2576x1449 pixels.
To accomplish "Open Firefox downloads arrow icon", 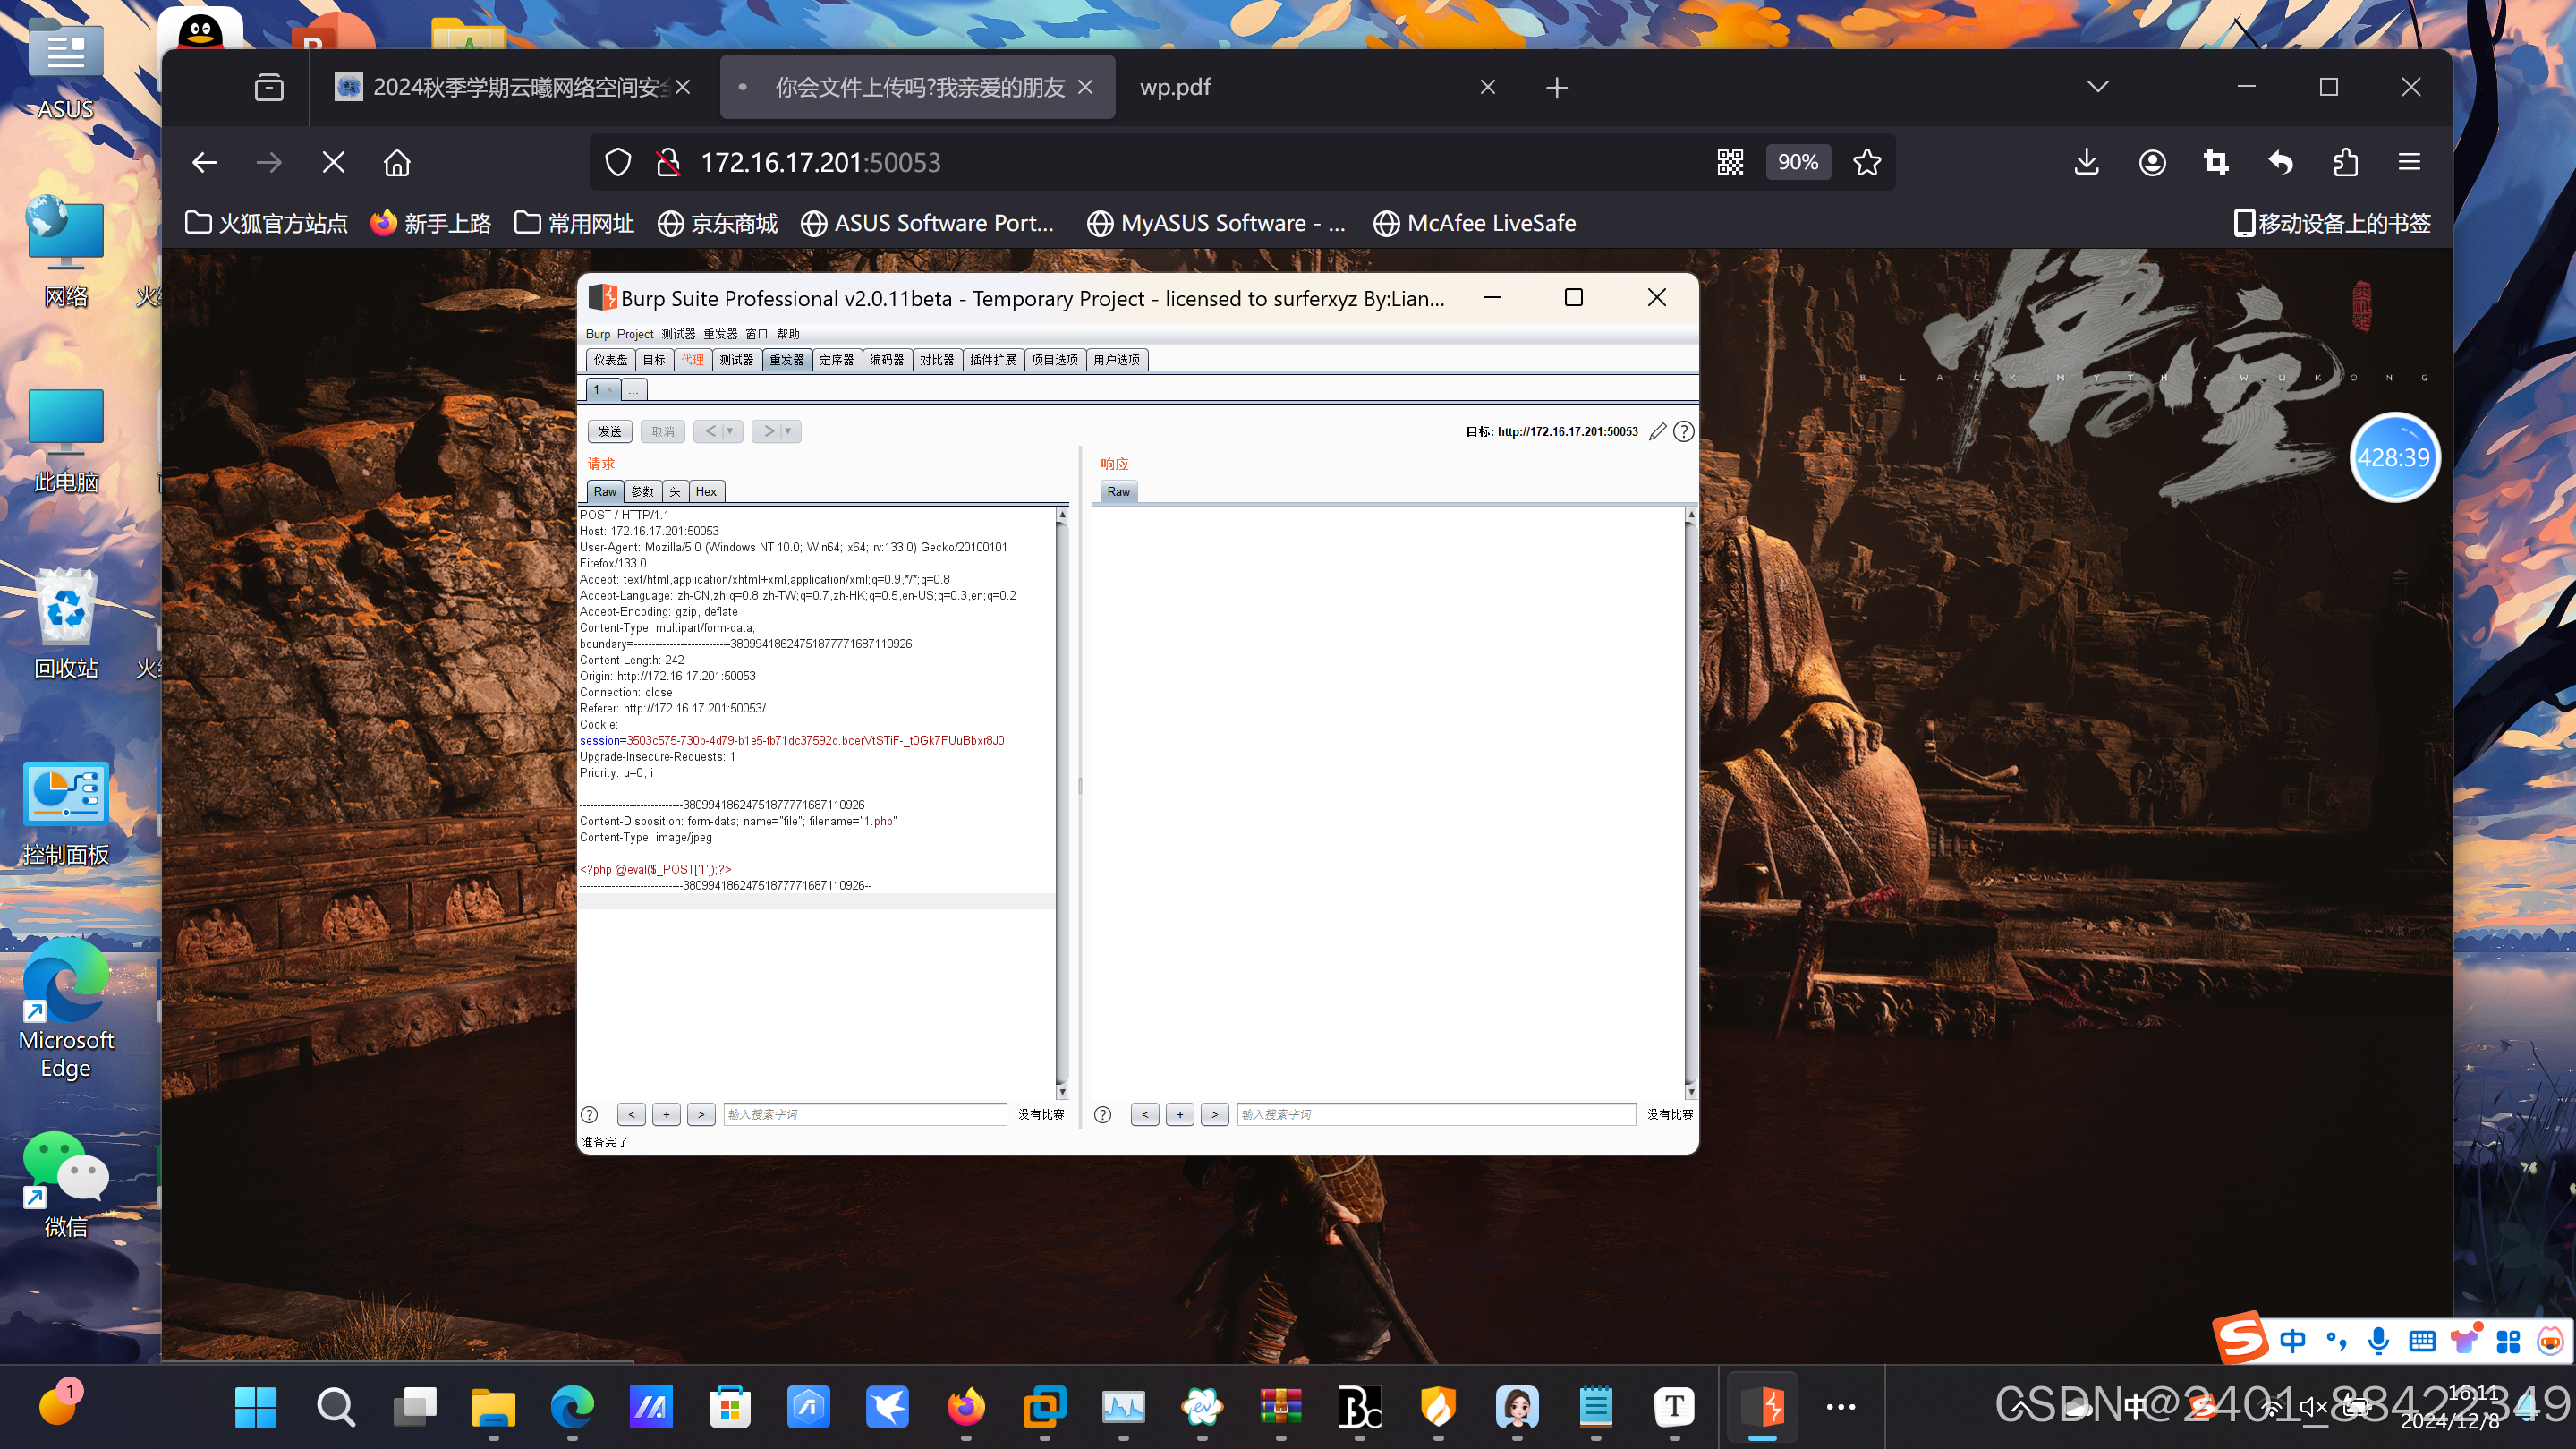I will coord(2086,162).
